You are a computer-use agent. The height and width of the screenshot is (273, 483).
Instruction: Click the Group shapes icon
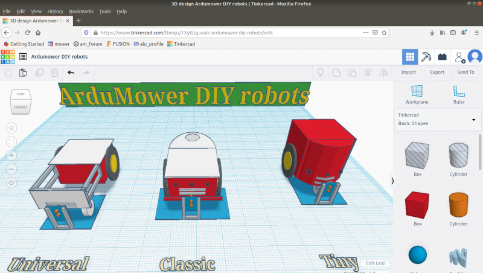click(x=336, y=72)
